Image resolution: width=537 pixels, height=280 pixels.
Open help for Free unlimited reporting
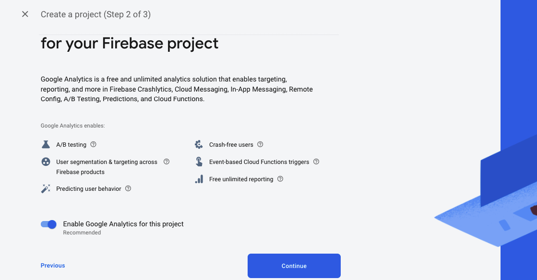coord(280,179)
